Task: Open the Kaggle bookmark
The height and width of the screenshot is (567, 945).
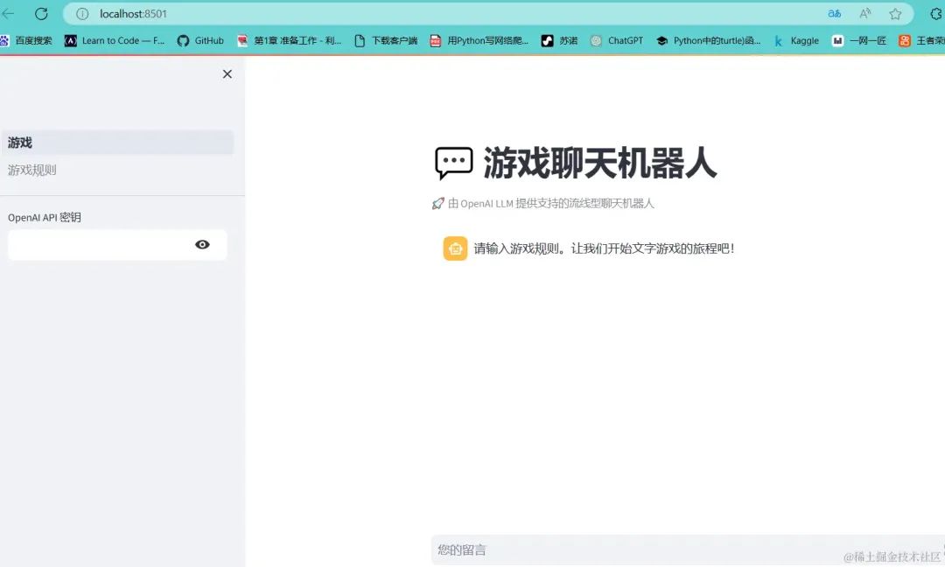Action: [796, 40]
